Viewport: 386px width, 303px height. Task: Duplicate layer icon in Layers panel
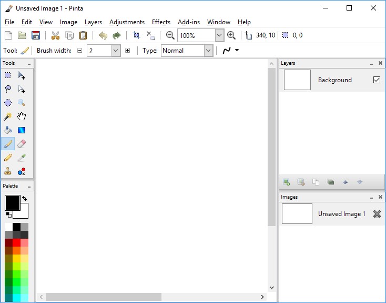pos(316,182)
